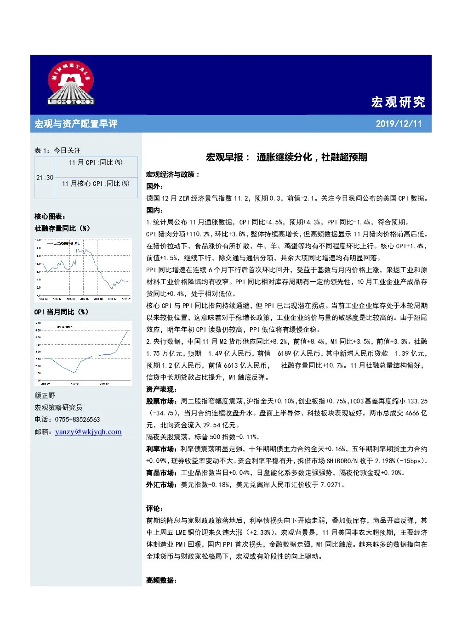Click the subheading 国内:
This screenshot has height=644, width=456.
154,210
